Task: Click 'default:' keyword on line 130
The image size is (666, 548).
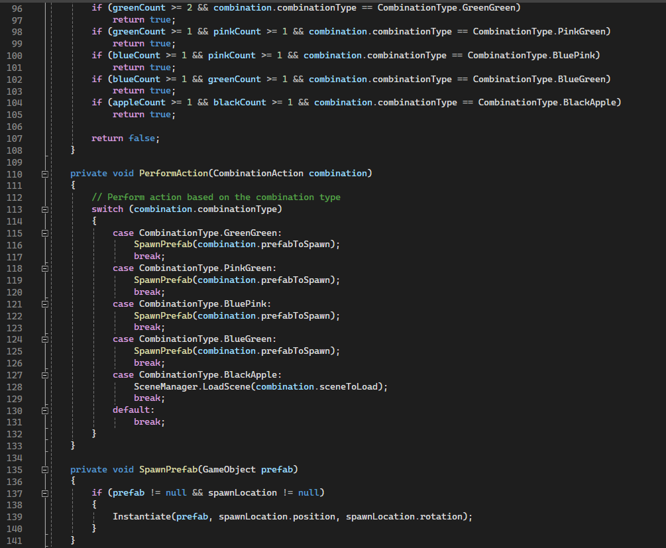Action: click(x=134, y=410)
